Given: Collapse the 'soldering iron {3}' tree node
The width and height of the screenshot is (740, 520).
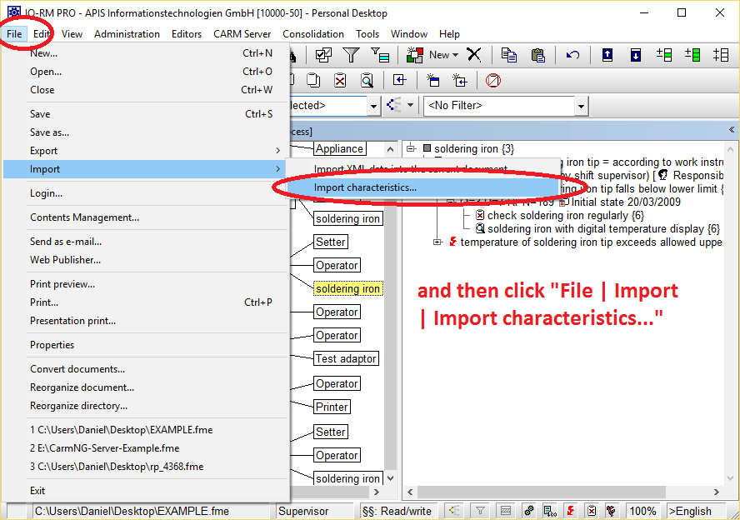Looking at the screenshot, I should [411, 148].
